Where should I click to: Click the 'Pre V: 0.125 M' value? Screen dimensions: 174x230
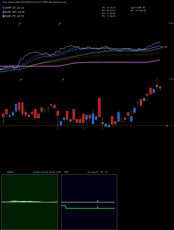(x=138, y=10)
